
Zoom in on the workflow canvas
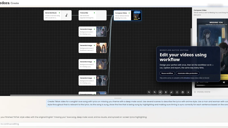click(x=149, y=92)
